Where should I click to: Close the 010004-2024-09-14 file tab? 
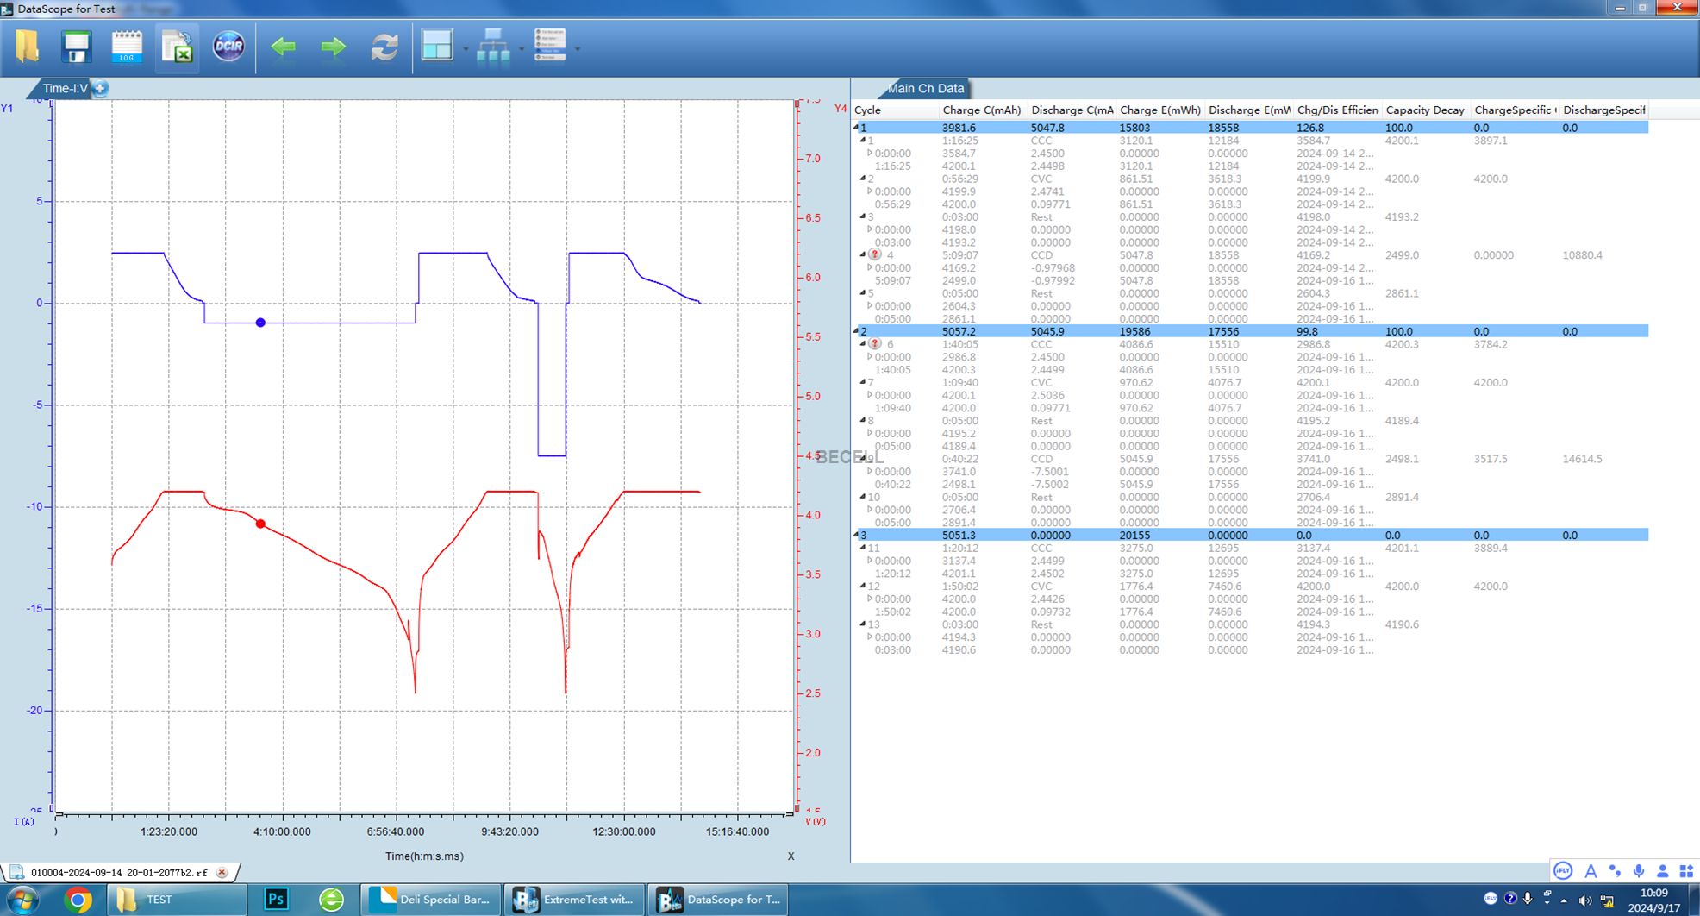point(222,872)
